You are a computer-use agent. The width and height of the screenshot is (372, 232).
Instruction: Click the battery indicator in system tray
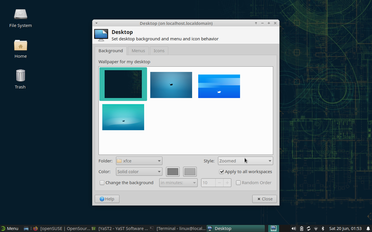(x=301, y=228)
